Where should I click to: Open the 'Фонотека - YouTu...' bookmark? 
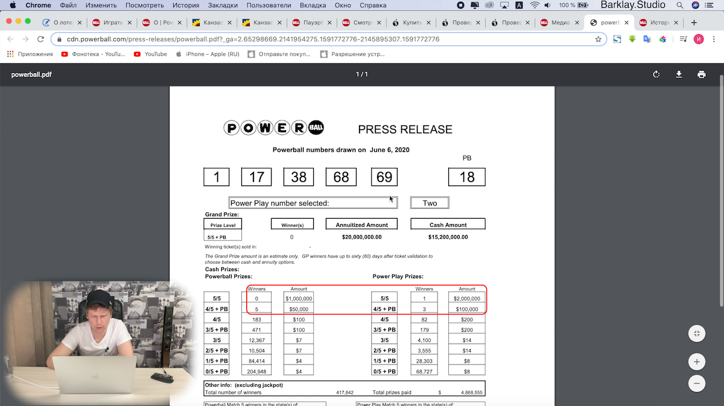(93, 54)
